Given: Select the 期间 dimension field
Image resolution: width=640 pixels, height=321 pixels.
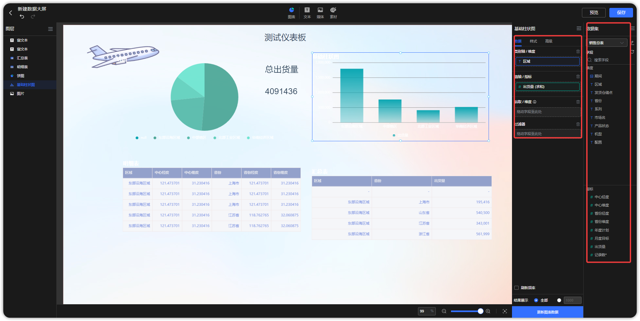Looking at the screenshot, I should [598, 76].
